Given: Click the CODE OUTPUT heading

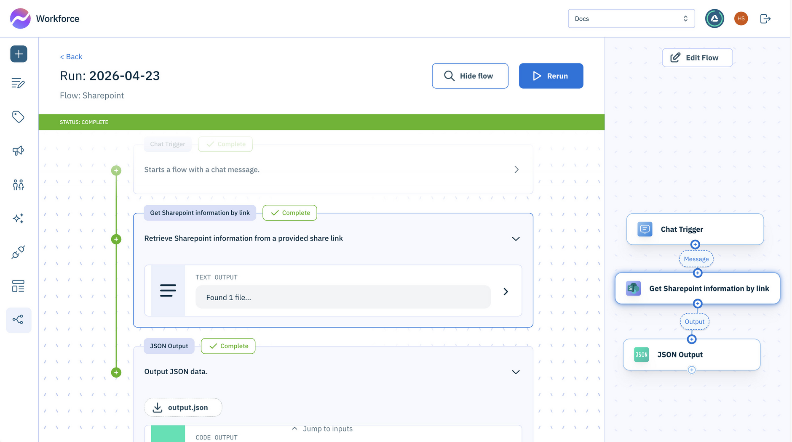Looking at the screenshot, I should (217, 437).
